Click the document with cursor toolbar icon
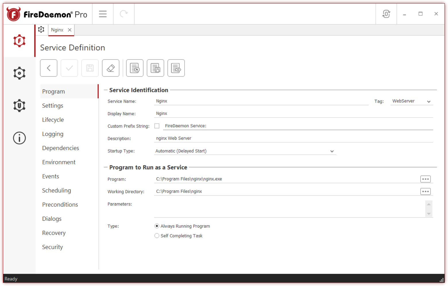The height and width of the screenshot is (286, 448). tap(135, 68)
